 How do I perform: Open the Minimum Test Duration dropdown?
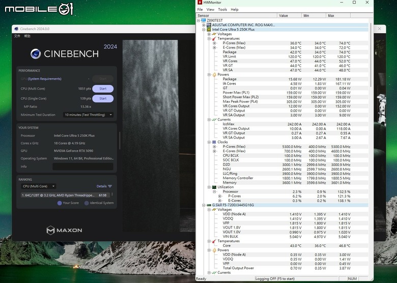click(x=88, y=115)
